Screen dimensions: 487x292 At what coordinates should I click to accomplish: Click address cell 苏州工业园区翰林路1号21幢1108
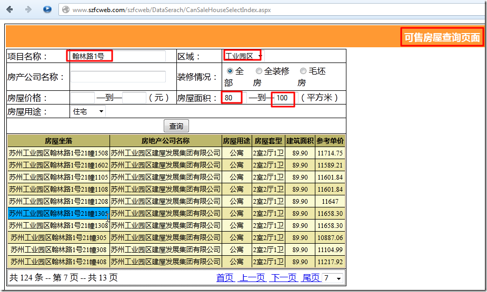tap(58, 190)
